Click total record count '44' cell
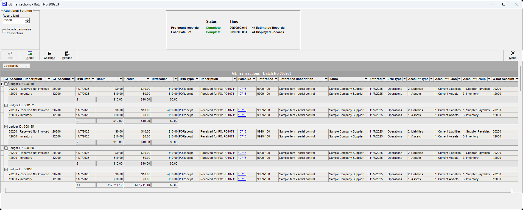 (x=86, y=185)
